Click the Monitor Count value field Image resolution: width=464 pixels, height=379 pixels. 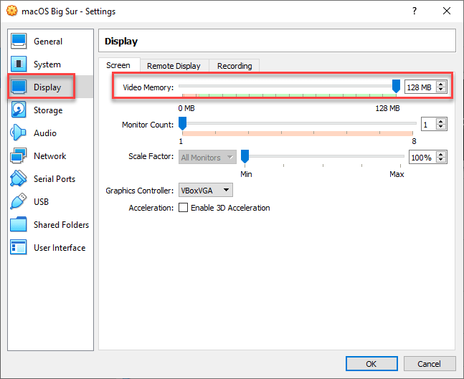click(427, 125)
